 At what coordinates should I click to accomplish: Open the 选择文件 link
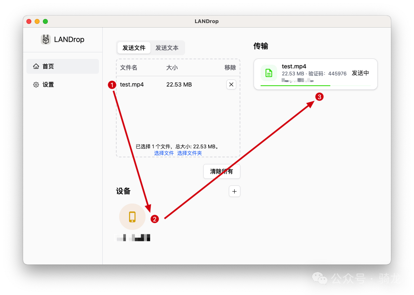tap(164, 153)
